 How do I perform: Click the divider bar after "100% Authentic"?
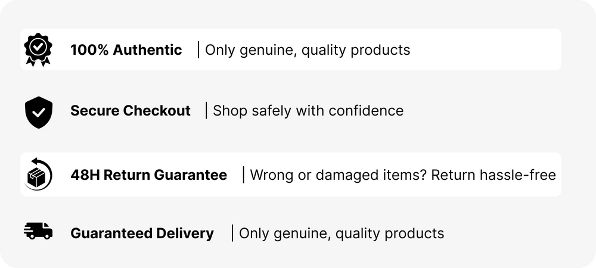(198, 50)
